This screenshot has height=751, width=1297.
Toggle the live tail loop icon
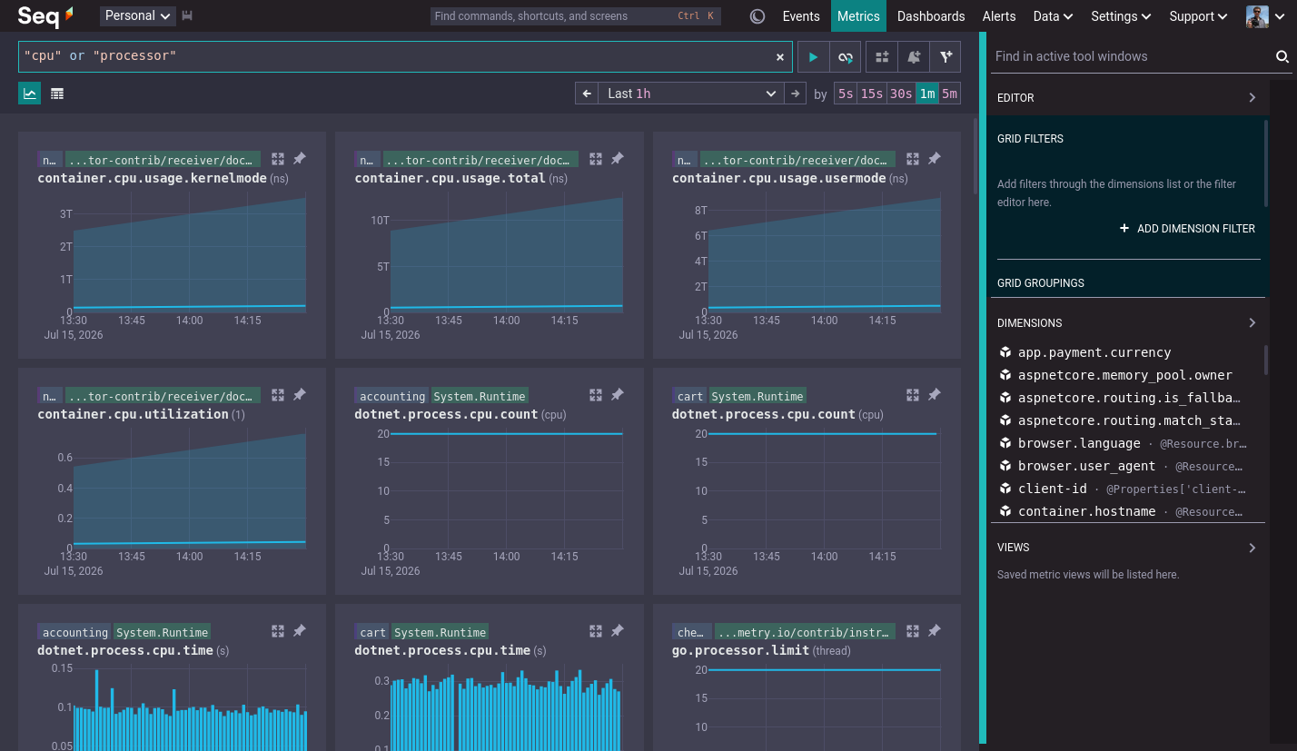[x=846, y=56]
